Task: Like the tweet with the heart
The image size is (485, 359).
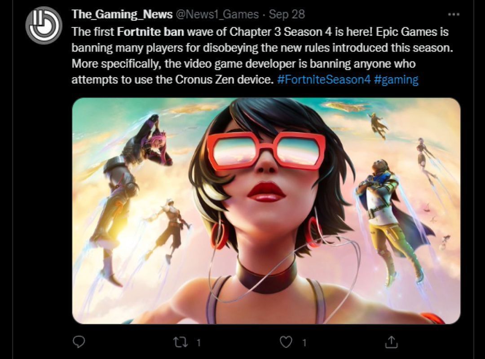Action: (286, 342)
